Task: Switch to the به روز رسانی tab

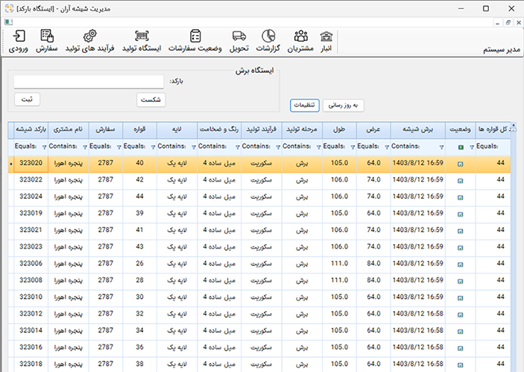Action: pos(343,106)
